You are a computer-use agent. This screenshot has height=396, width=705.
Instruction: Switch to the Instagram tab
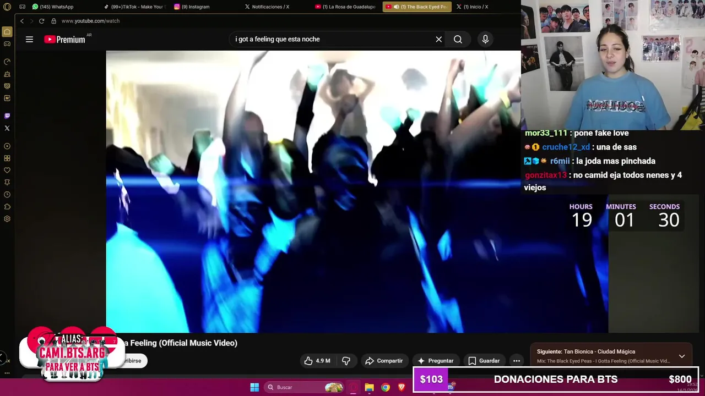pyautogui.click(x=192, y=7)
